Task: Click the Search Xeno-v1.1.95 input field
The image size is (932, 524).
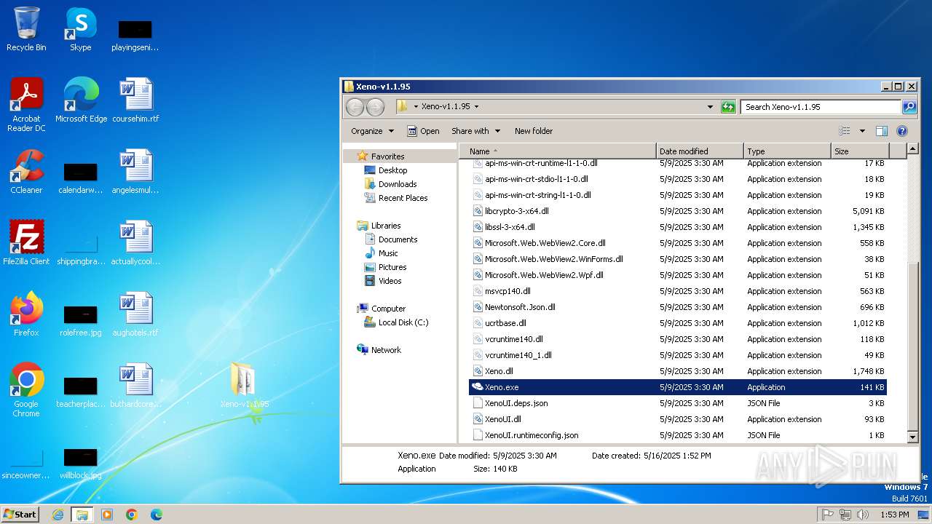Action: pyautogui.click(x=821, y=107)
